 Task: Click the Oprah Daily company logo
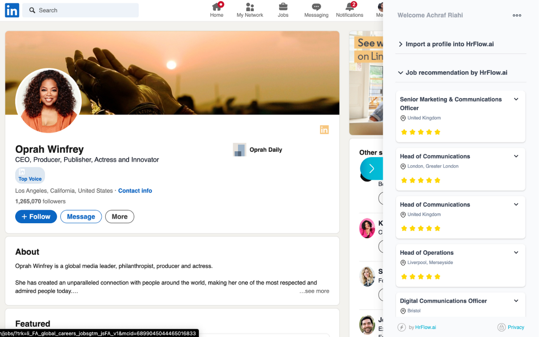(x=239, y=150)
